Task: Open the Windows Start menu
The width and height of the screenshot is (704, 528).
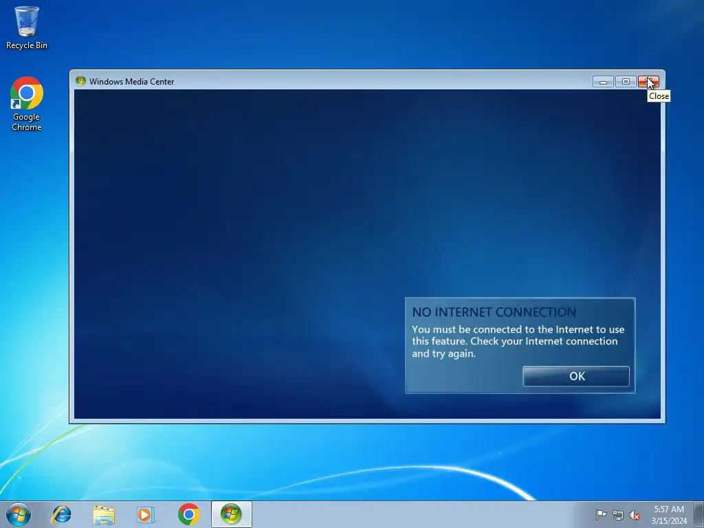Action: [19, 514]
